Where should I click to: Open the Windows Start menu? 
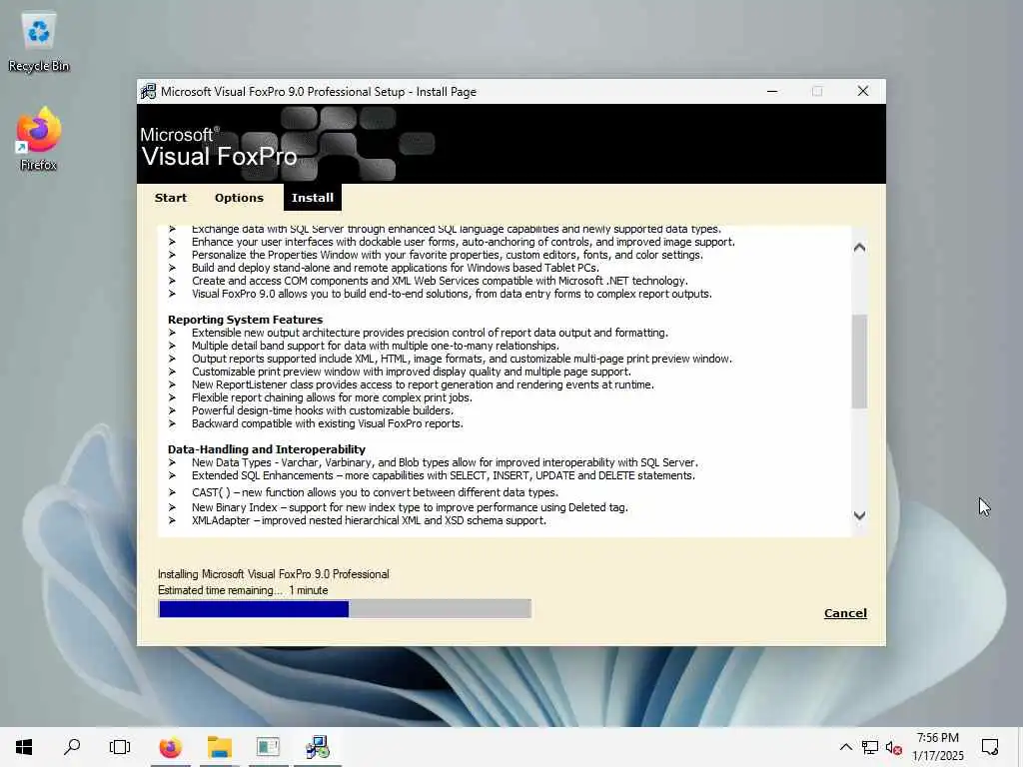(24, 747)
